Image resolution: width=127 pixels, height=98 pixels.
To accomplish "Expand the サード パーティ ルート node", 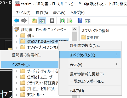I will coord(16,71).
